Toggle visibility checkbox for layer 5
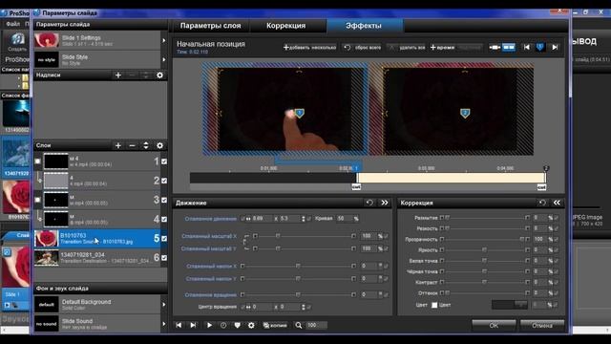Screen dimensions: 611x344 point(164,238)
